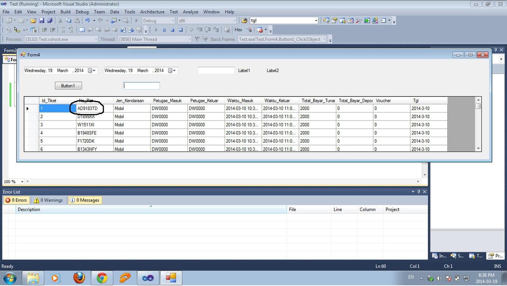The height and width of the screenshot is (286, 507).
Task: Expand the Find combo box containing 'tgl'
Action: tap(316, 21)
